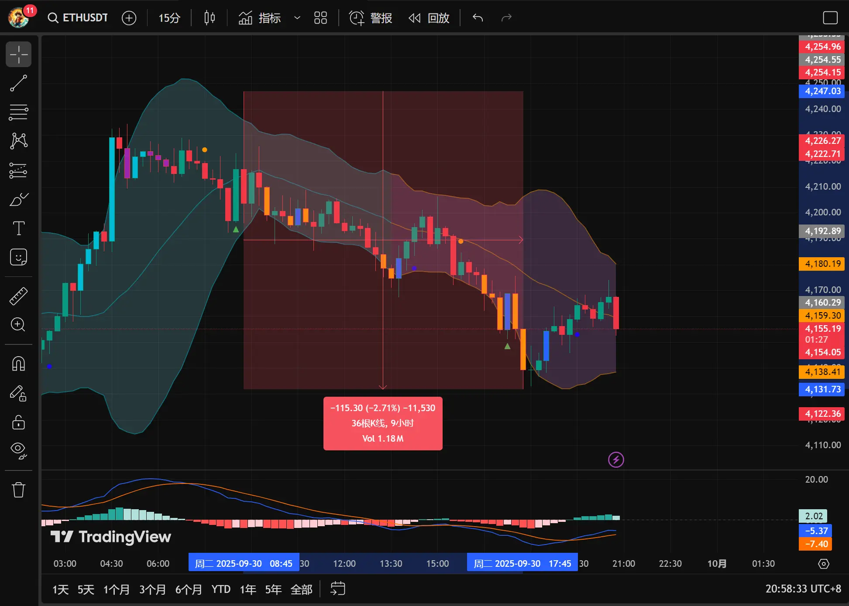Open the candlestick chart style menu
Screen dimensions: 849x606
(x=210, y=18)
